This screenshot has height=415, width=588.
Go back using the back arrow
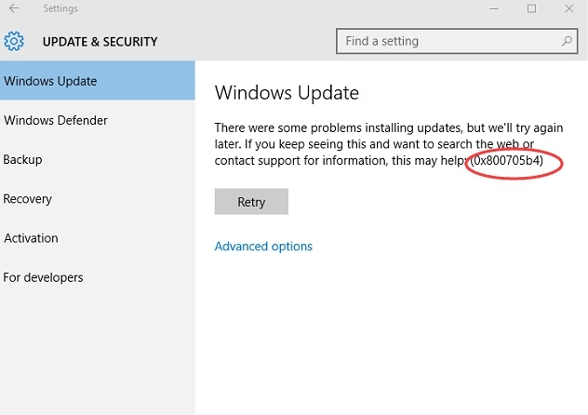[x=14, y=9]
